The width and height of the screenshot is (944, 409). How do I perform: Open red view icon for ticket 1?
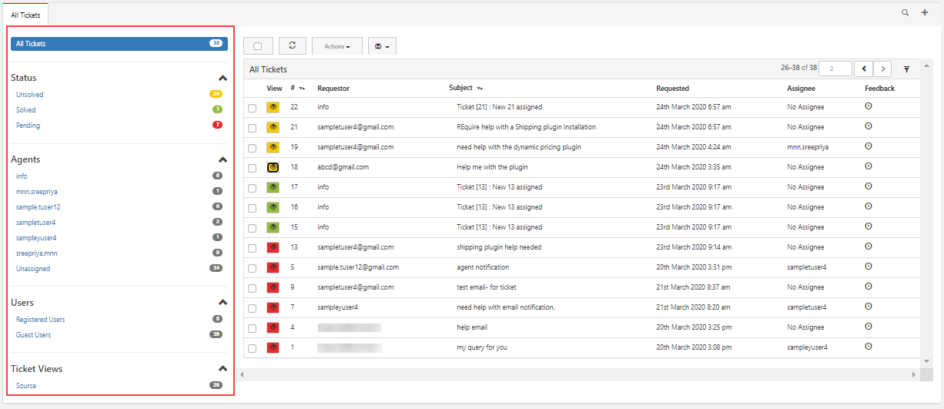pos(273,347)
